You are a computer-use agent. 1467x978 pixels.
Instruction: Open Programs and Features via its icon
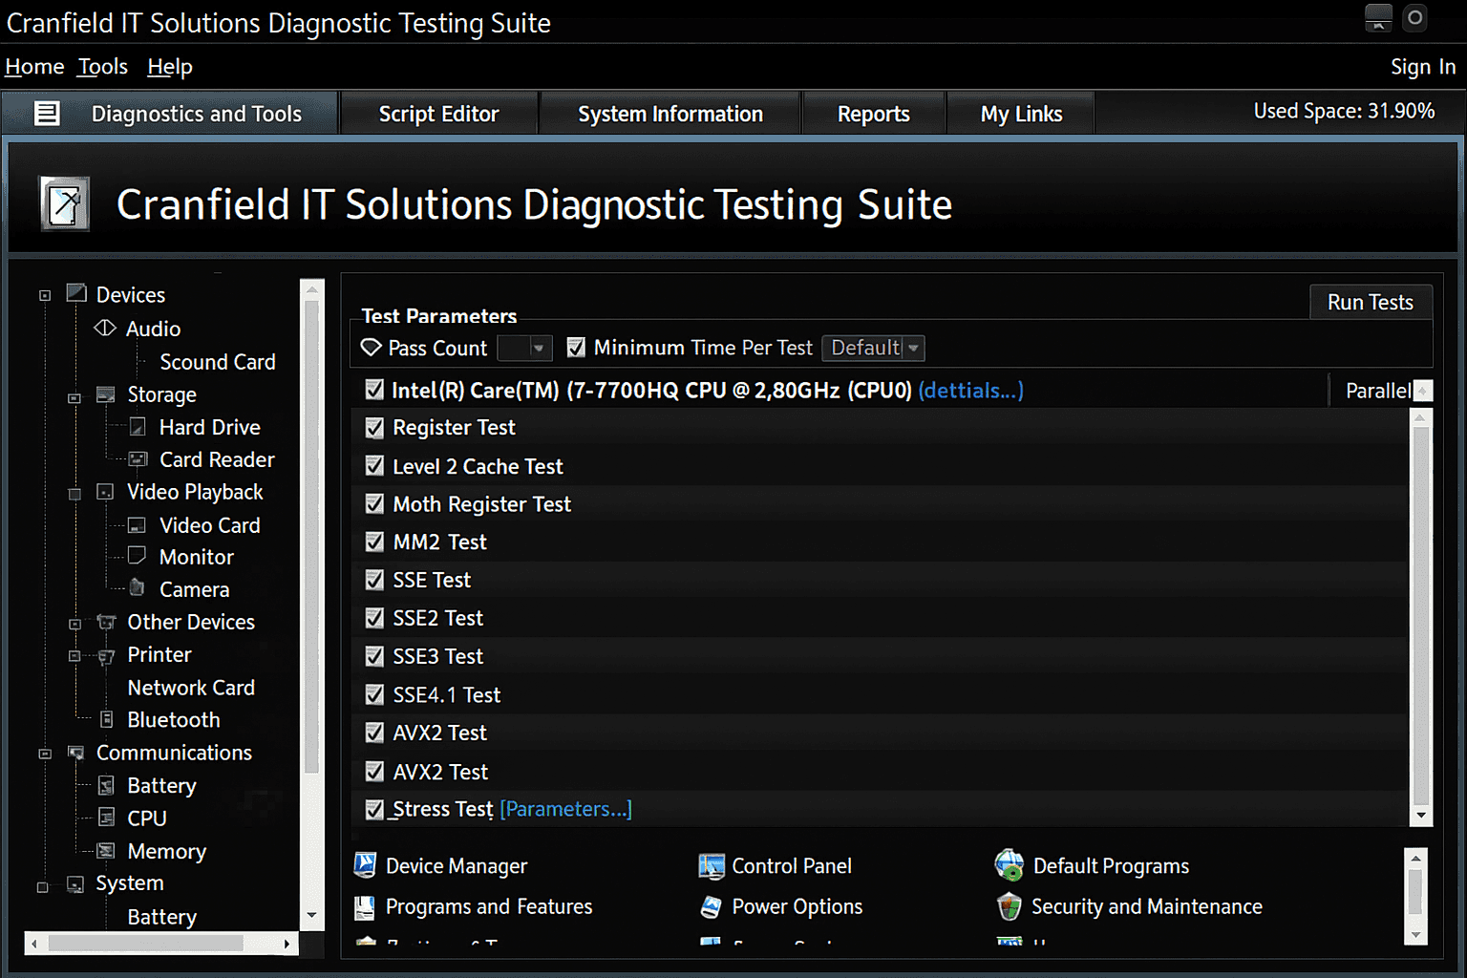pyautogui.click(x=365, y=907)
